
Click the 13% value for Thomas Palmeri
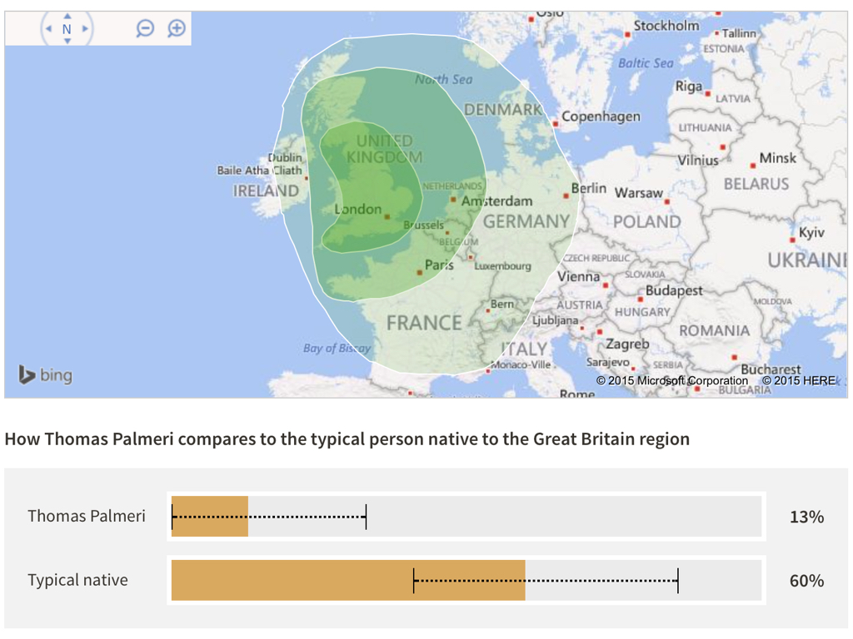[x=806, y=517]
